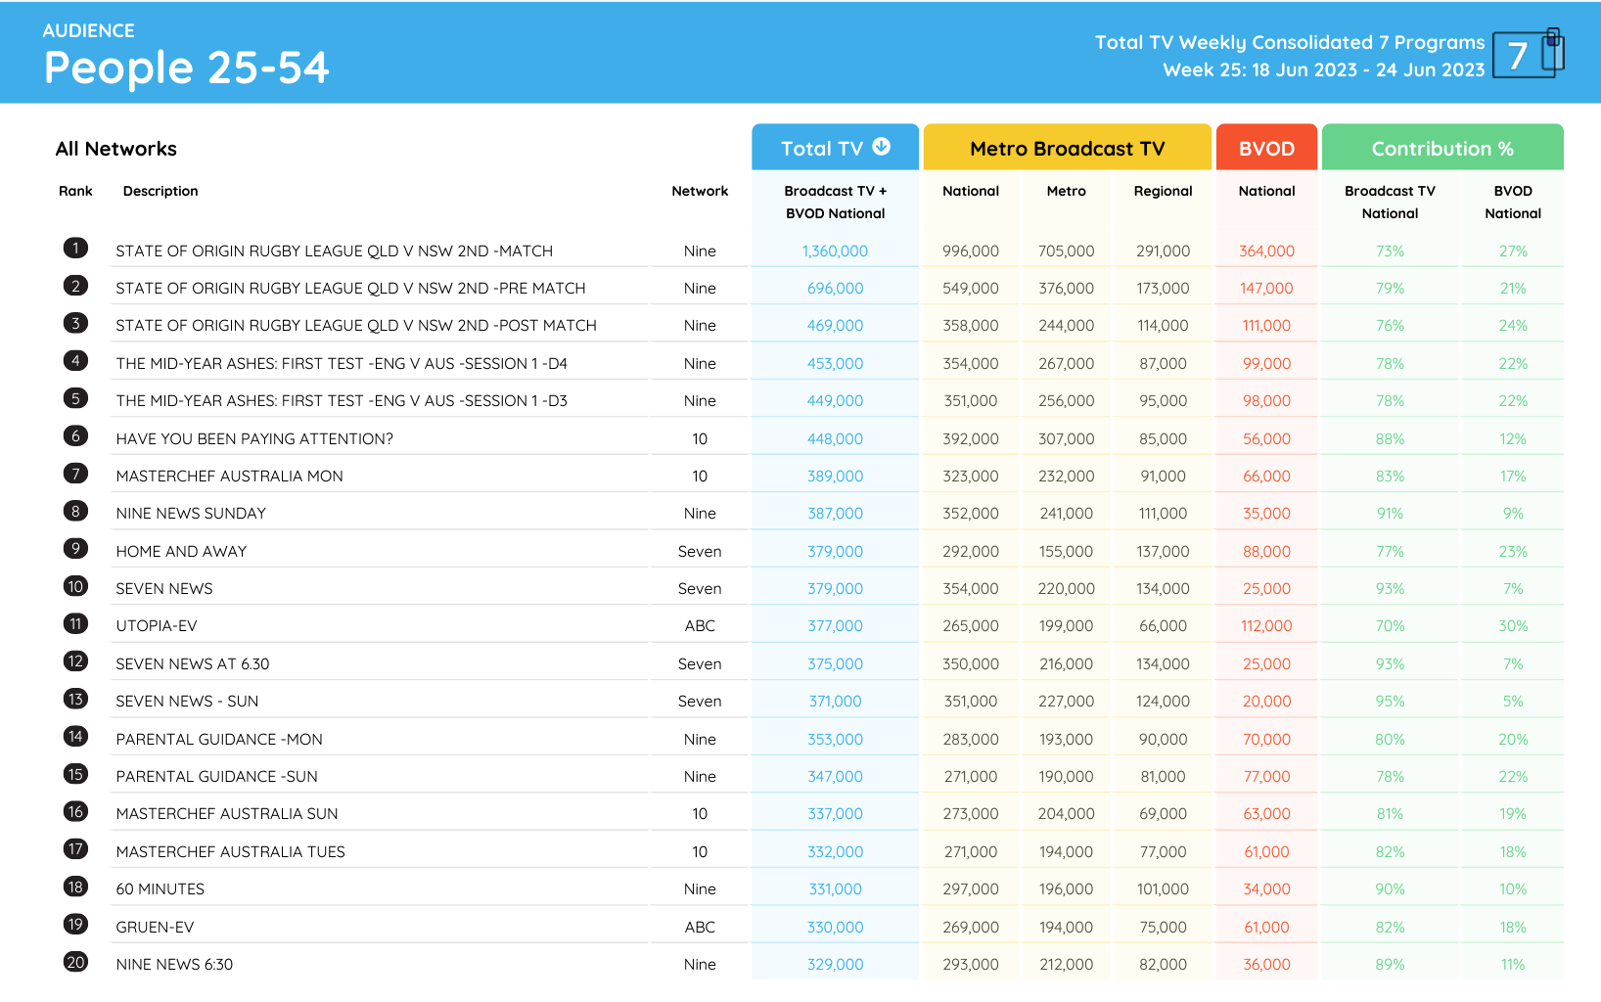The image size is (1601, 1002).
Task: Click the 364,000 BVOD National value
Action: [x=1266, y=251]
